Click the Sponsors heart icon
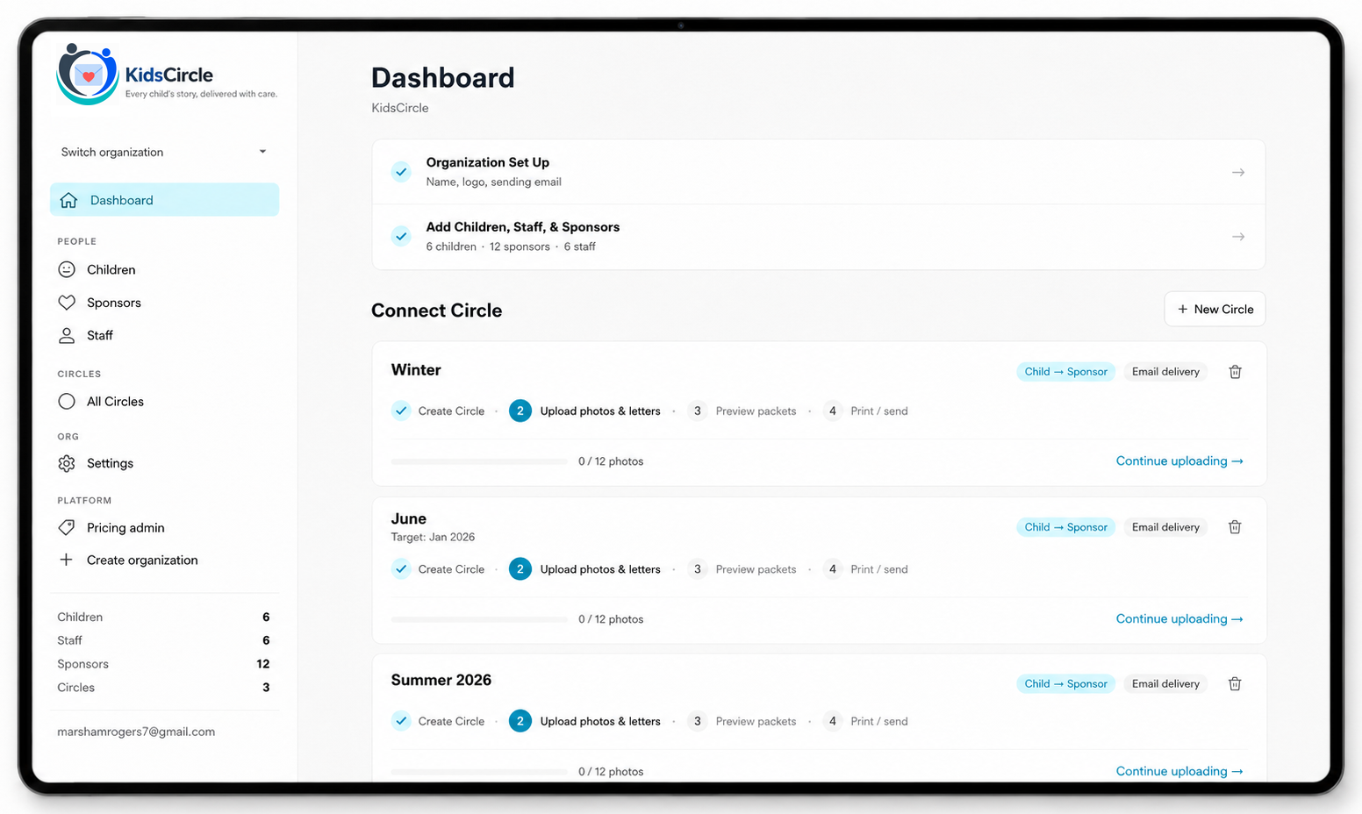Viewport: 1362px width, 814px height. [x=67, y=303]
